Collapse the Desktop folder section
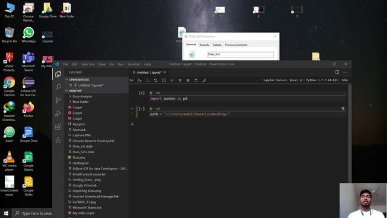The image size is (387, 218). click(x=67, y=91)
